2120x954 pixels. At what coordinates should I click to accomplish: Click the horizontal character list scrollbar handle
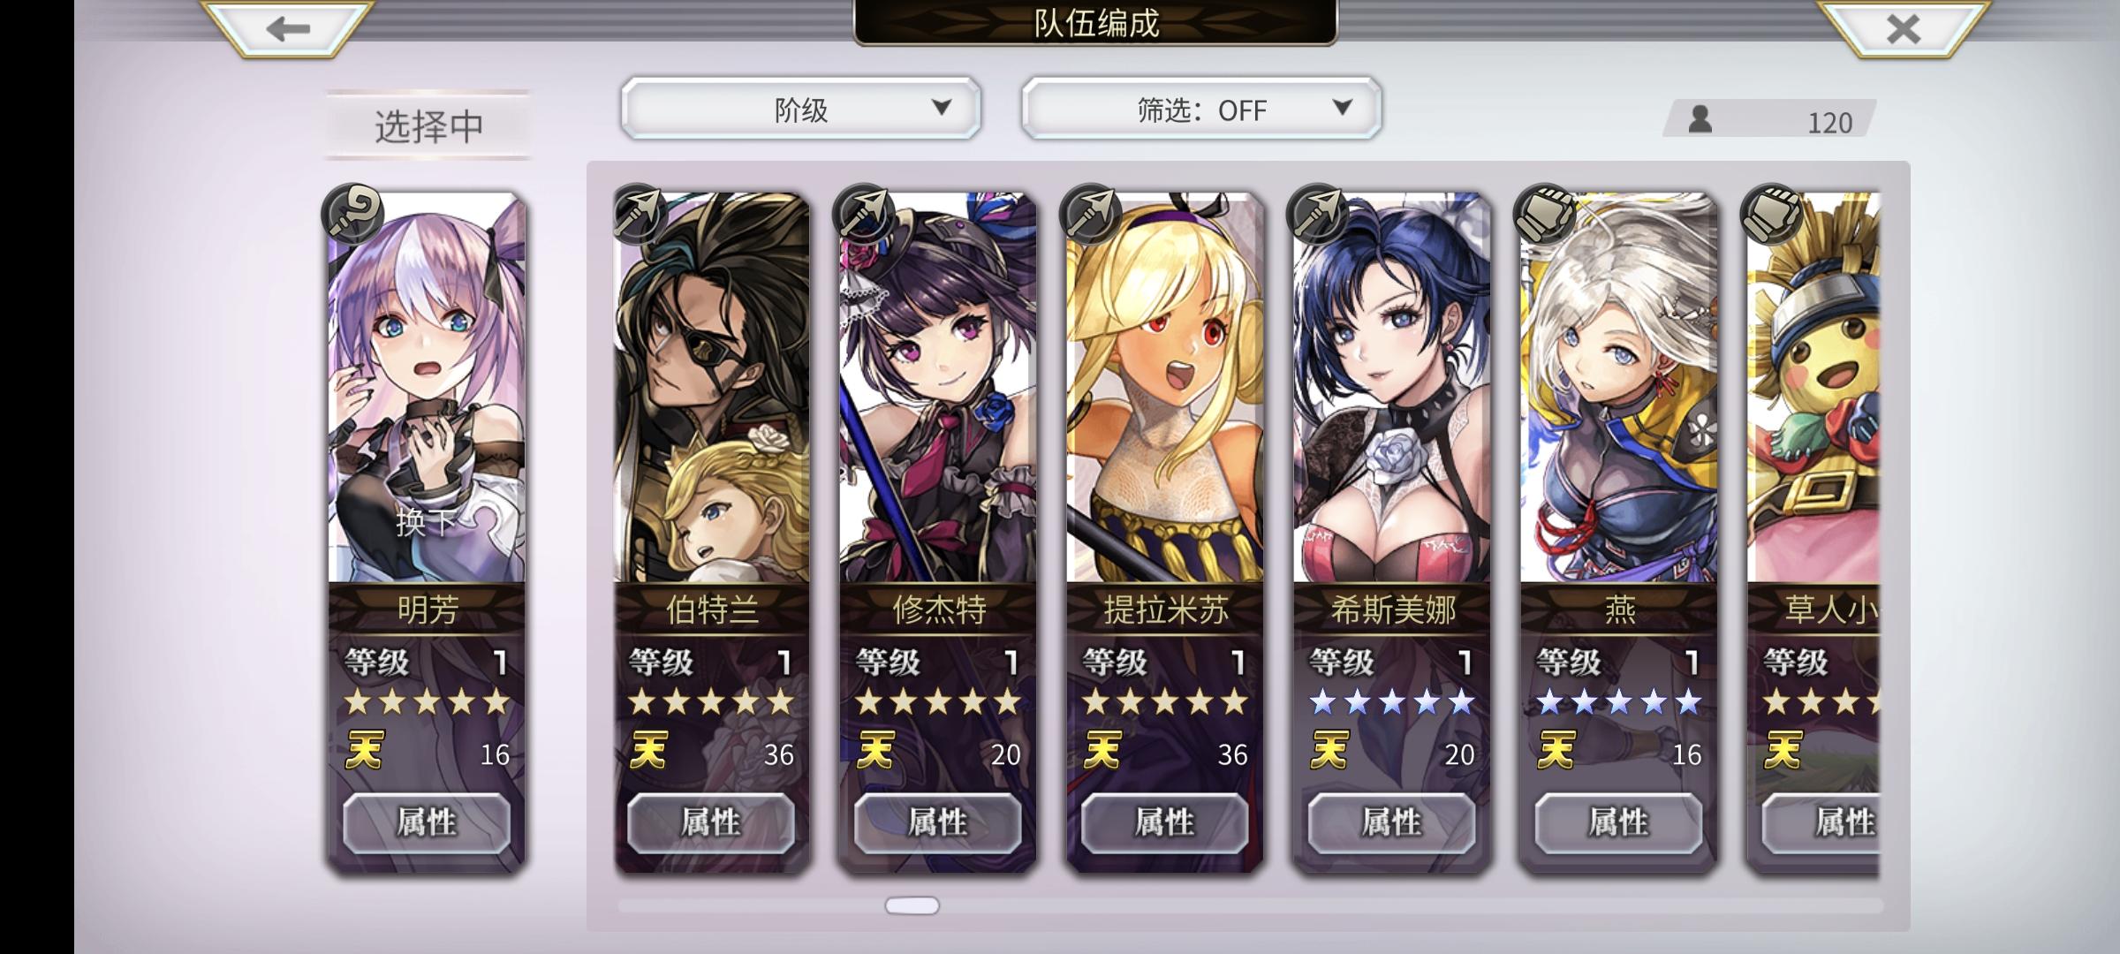(x=912, y=905)
